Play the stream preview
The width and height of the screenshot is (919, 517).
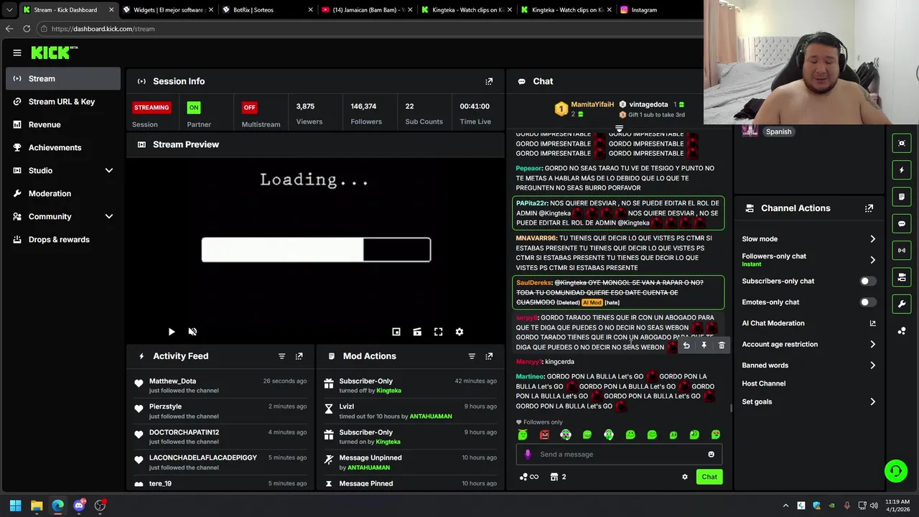[x=172, y=332]
